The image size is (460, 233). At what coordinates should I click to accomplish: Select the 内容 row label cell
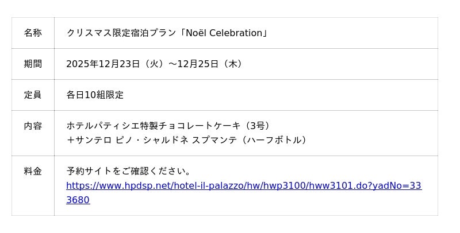point(33,126)
